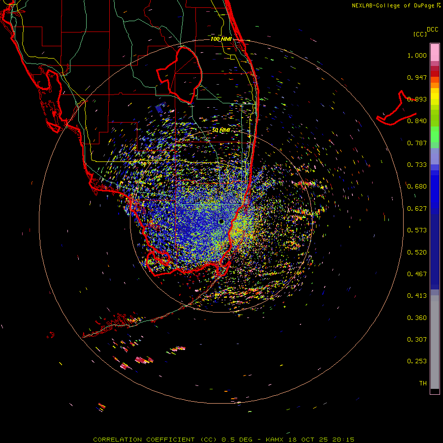Click the 0.413 scale value
Image resolution: width=443 pixels, height=443 pixels.
click(x=417, y=296)
